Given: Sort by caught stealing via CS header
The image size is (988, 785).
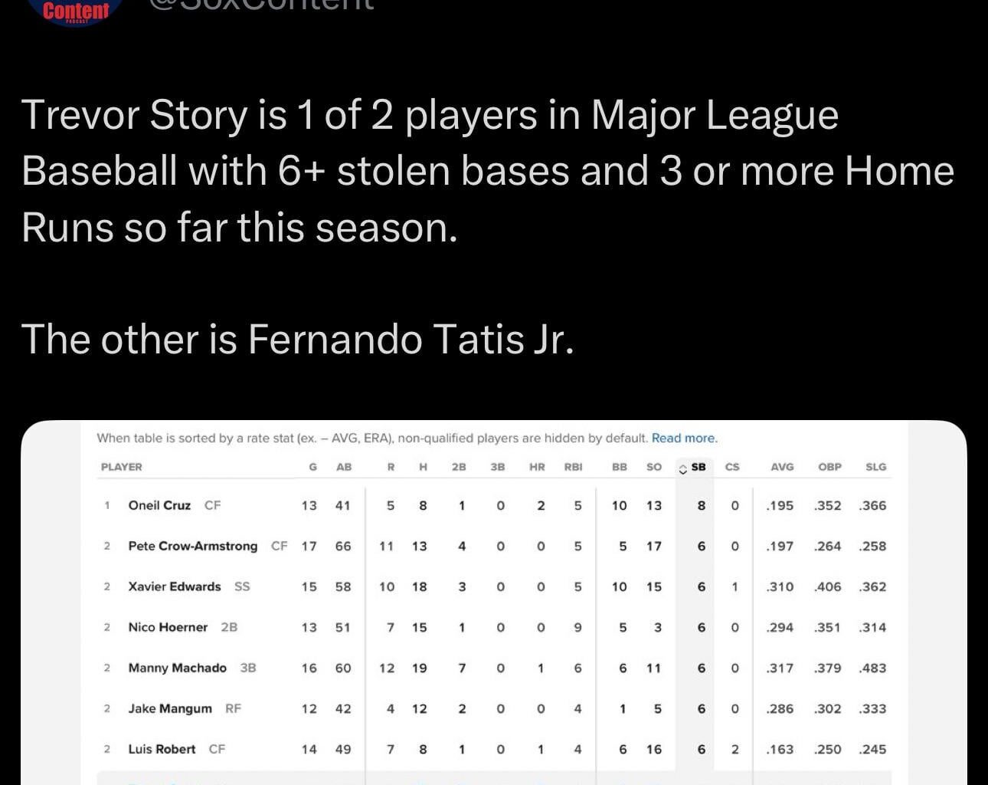Looking at the screenshot, I should coord(733,467).
